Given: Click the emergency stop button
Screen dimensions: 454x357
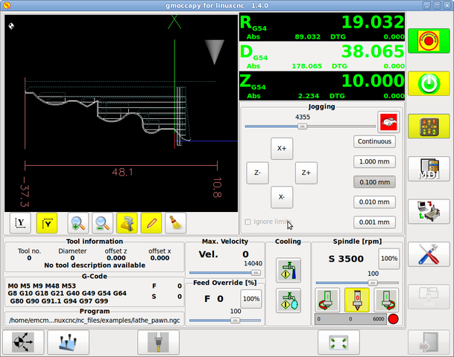Looking at the screenshot, I should point(429,41).
